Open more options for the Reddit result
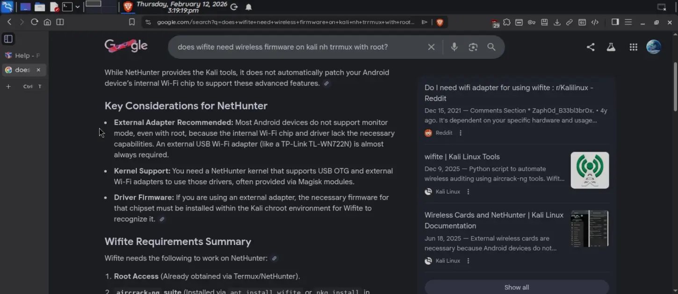The height and width of the screenshot is (294, 678). [x=461, y=133]
